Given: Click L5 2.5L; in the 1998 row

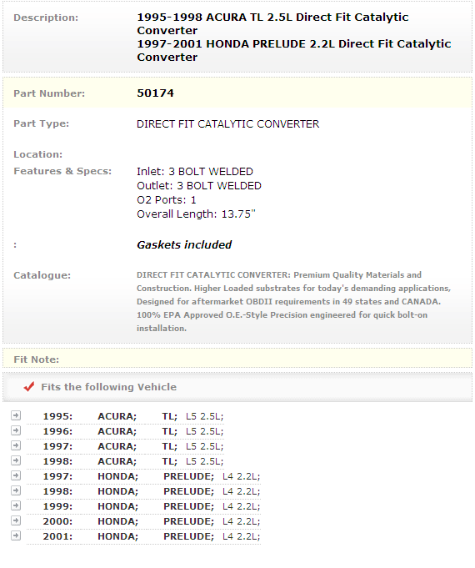Looking at the screenshot, I should [x=204, y=461].
